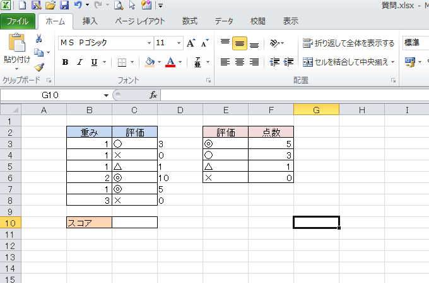Click 折り返して全体を表示する button
Viewport: 429px width, 283px height.
click(x=349, y=43)
